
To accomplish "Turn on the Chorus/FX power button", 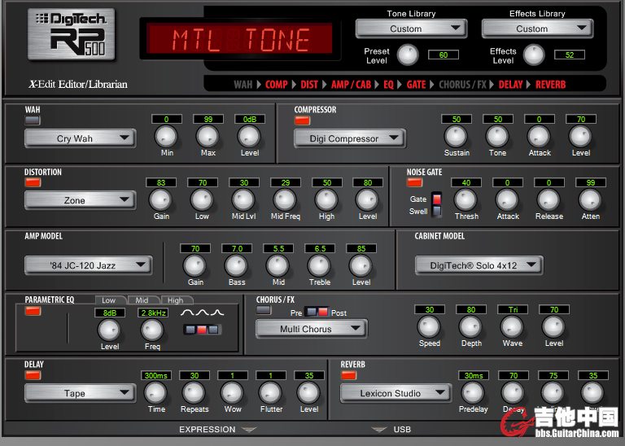I will (x=264, y=310).
